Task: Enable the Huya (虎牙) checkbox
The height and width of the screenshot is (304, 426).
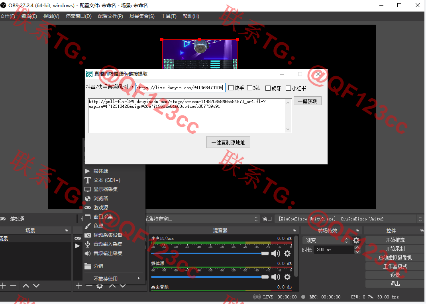Action: point(268,88)
